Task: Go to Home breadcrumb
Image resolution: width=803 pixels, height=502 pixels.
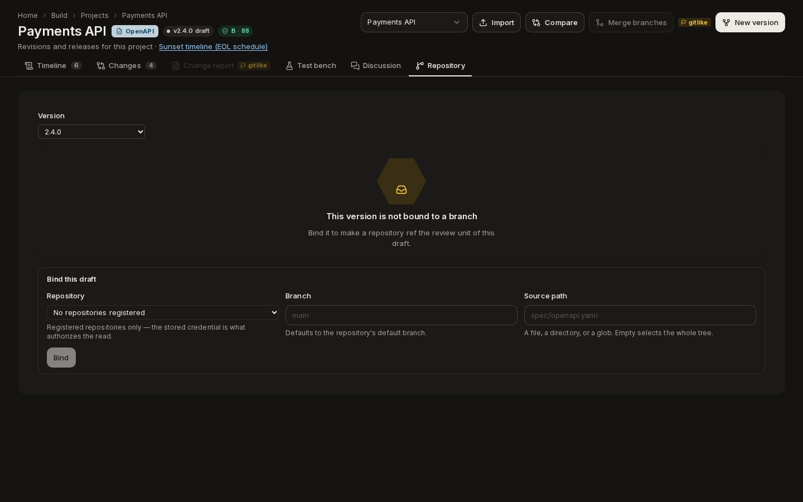Action: coord(28,16)
